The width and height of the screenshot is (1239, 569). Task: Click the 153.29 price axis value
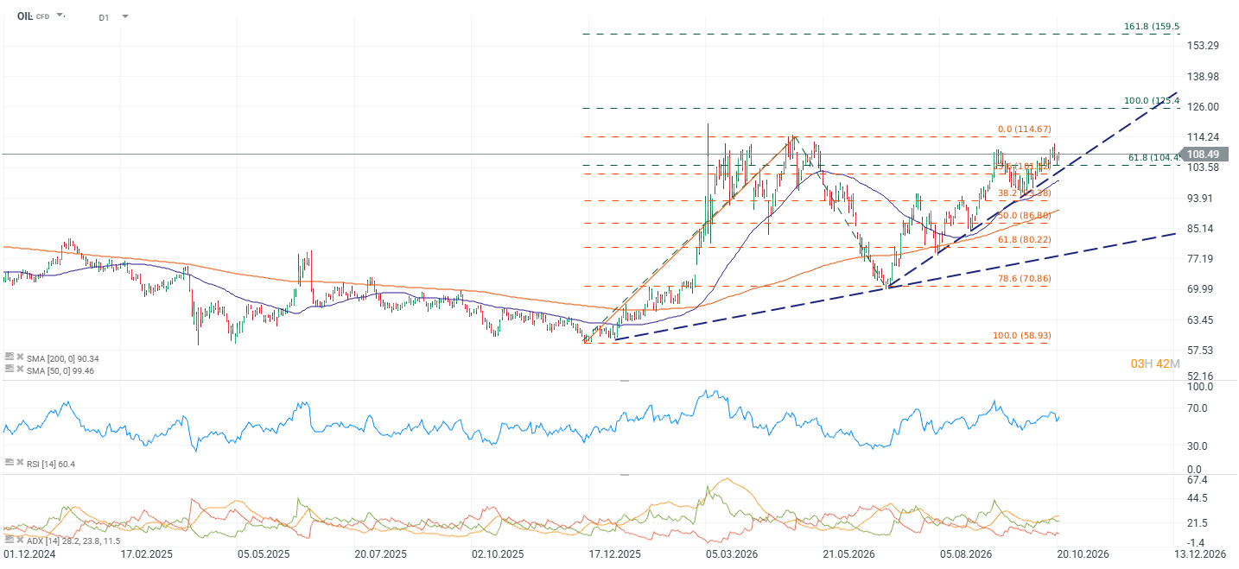[x=1204, y=45]
